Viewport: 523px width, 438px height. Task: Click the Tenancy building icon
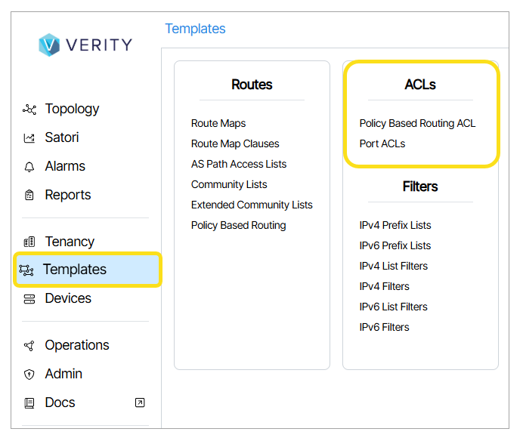coord(29,242)
